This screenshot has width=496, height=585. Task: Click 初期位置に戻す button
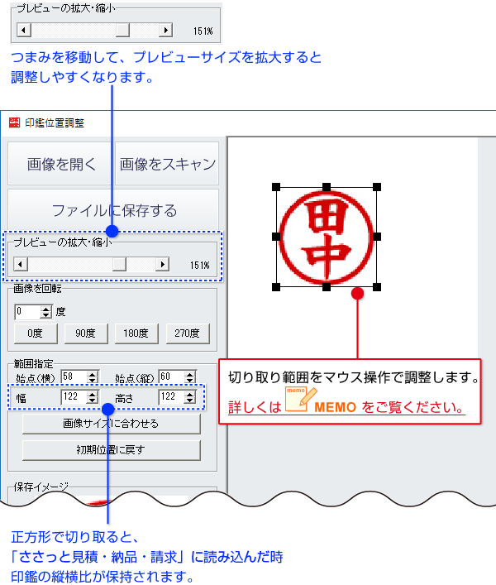tap(111, 450)
